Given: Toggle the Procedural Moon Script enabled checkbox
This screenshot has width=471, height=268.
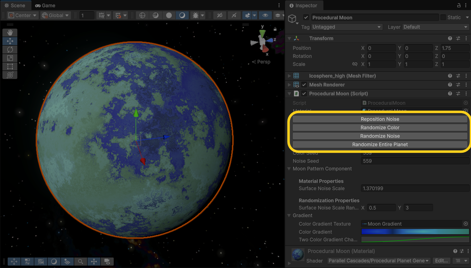Looking at the screenshot, I should pyautogui.click(x=304, y=93).
